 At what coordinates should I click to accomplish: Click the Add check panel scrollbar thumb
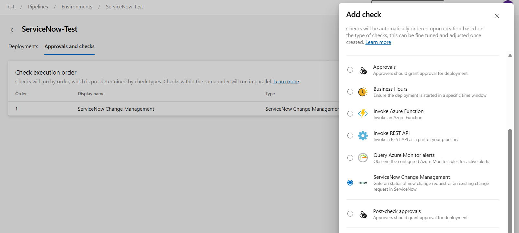point(510,181)
